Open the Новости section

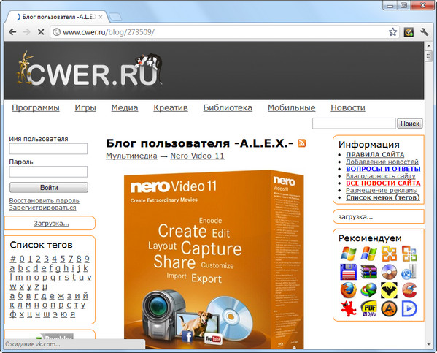(x=348, y=107)
